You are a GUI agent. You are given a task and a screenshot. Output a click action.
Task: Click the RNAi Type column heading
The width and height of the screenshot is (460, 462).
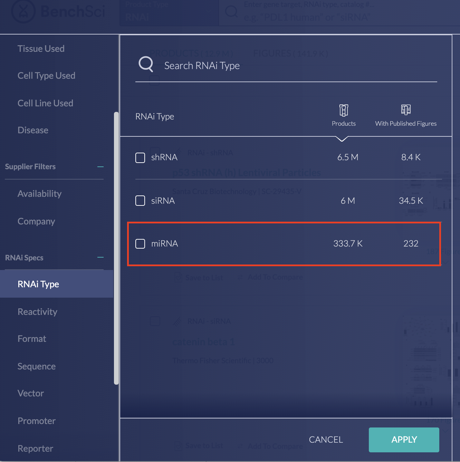coord(155,117)
